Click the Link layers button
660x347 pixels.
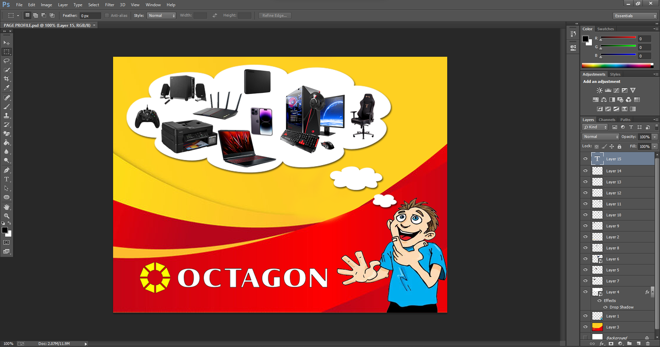point(592,344)
